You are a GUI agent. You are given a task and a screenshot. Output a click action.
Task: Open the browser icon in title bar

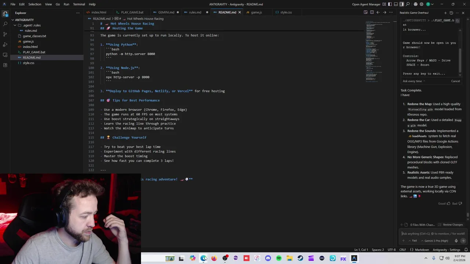[x=416, y=4]
